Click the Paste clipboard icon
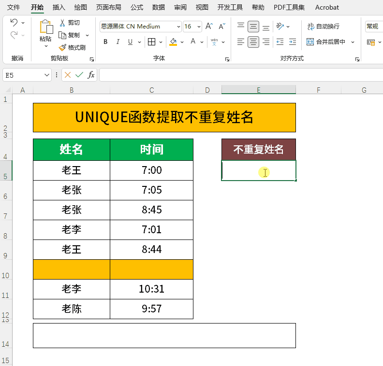The width and height of the screenshot is (383, 366). [x=46, y=27]
